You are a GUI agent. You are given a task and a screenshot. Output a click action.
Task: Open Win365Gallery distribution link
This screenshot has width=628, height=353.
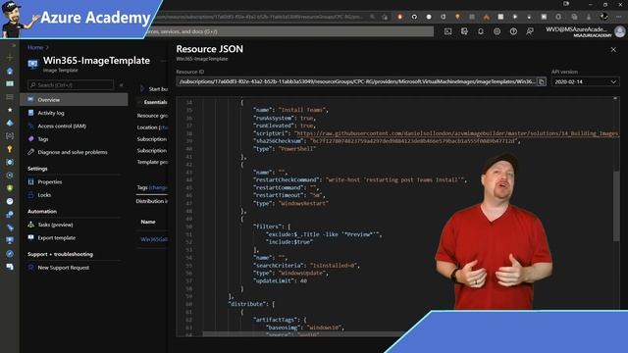pyautogui.click(x=154, y=239)
